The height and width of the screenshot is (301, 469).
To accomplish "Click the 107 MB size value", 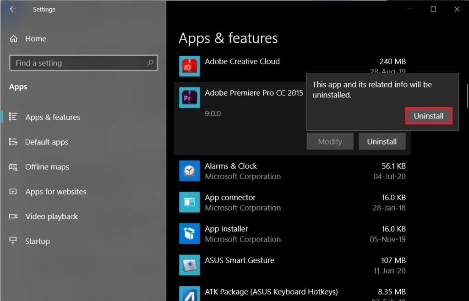I will point(393,260).
